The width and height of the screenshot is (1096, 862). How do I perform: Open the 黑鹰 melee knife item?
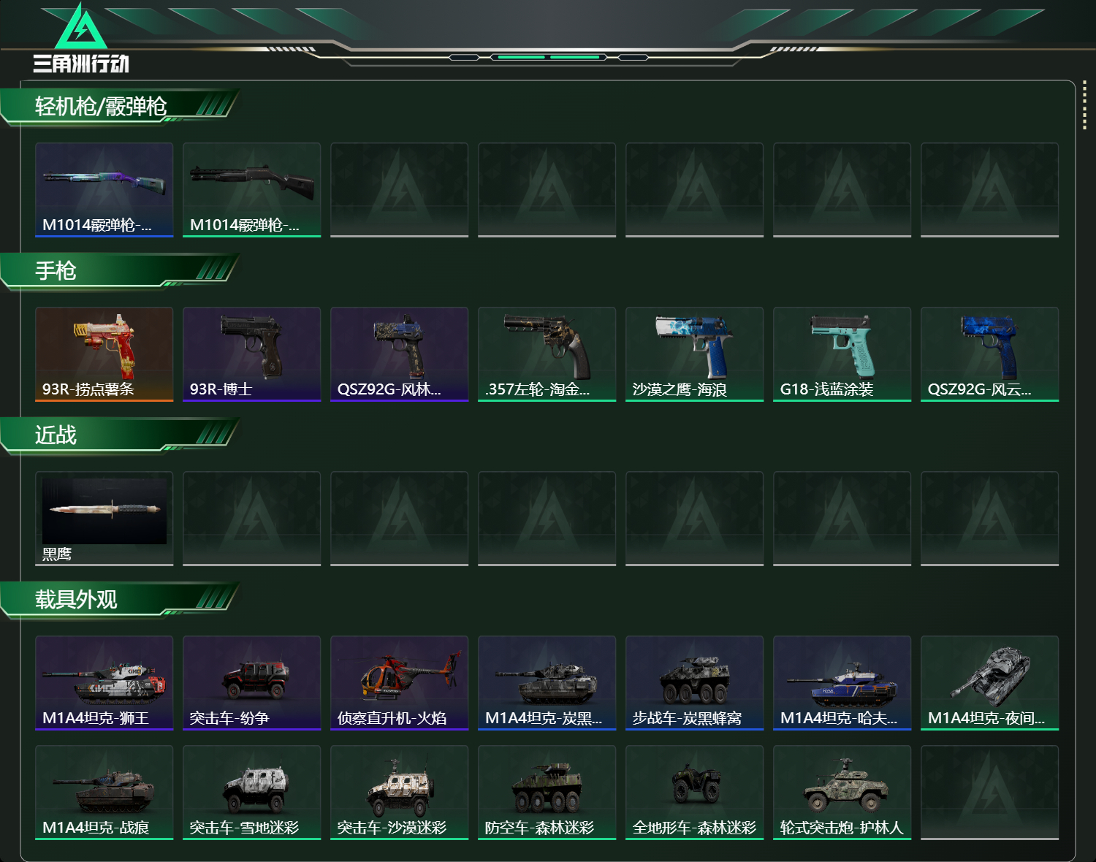104,519
